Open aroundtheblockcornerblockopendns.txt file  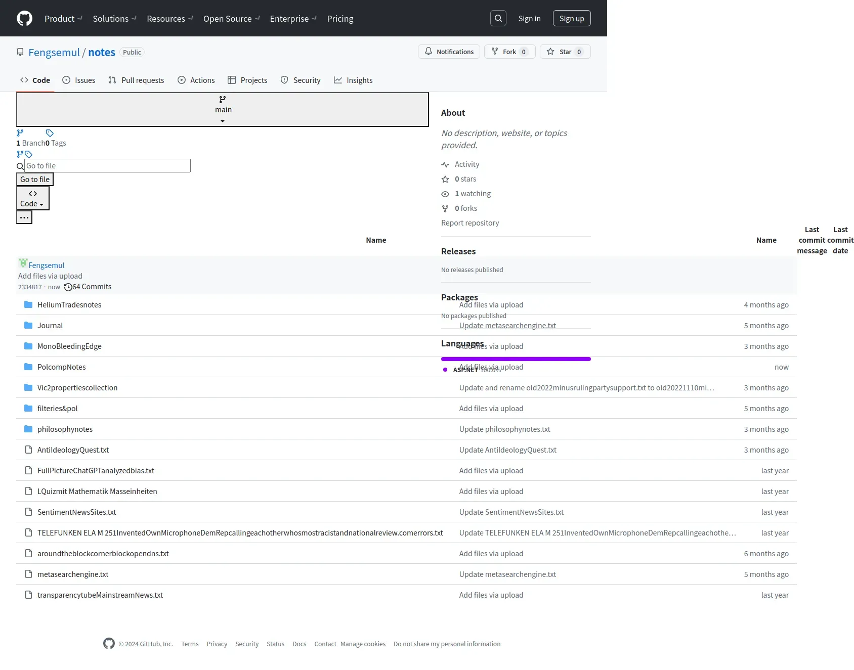point(103,553)
